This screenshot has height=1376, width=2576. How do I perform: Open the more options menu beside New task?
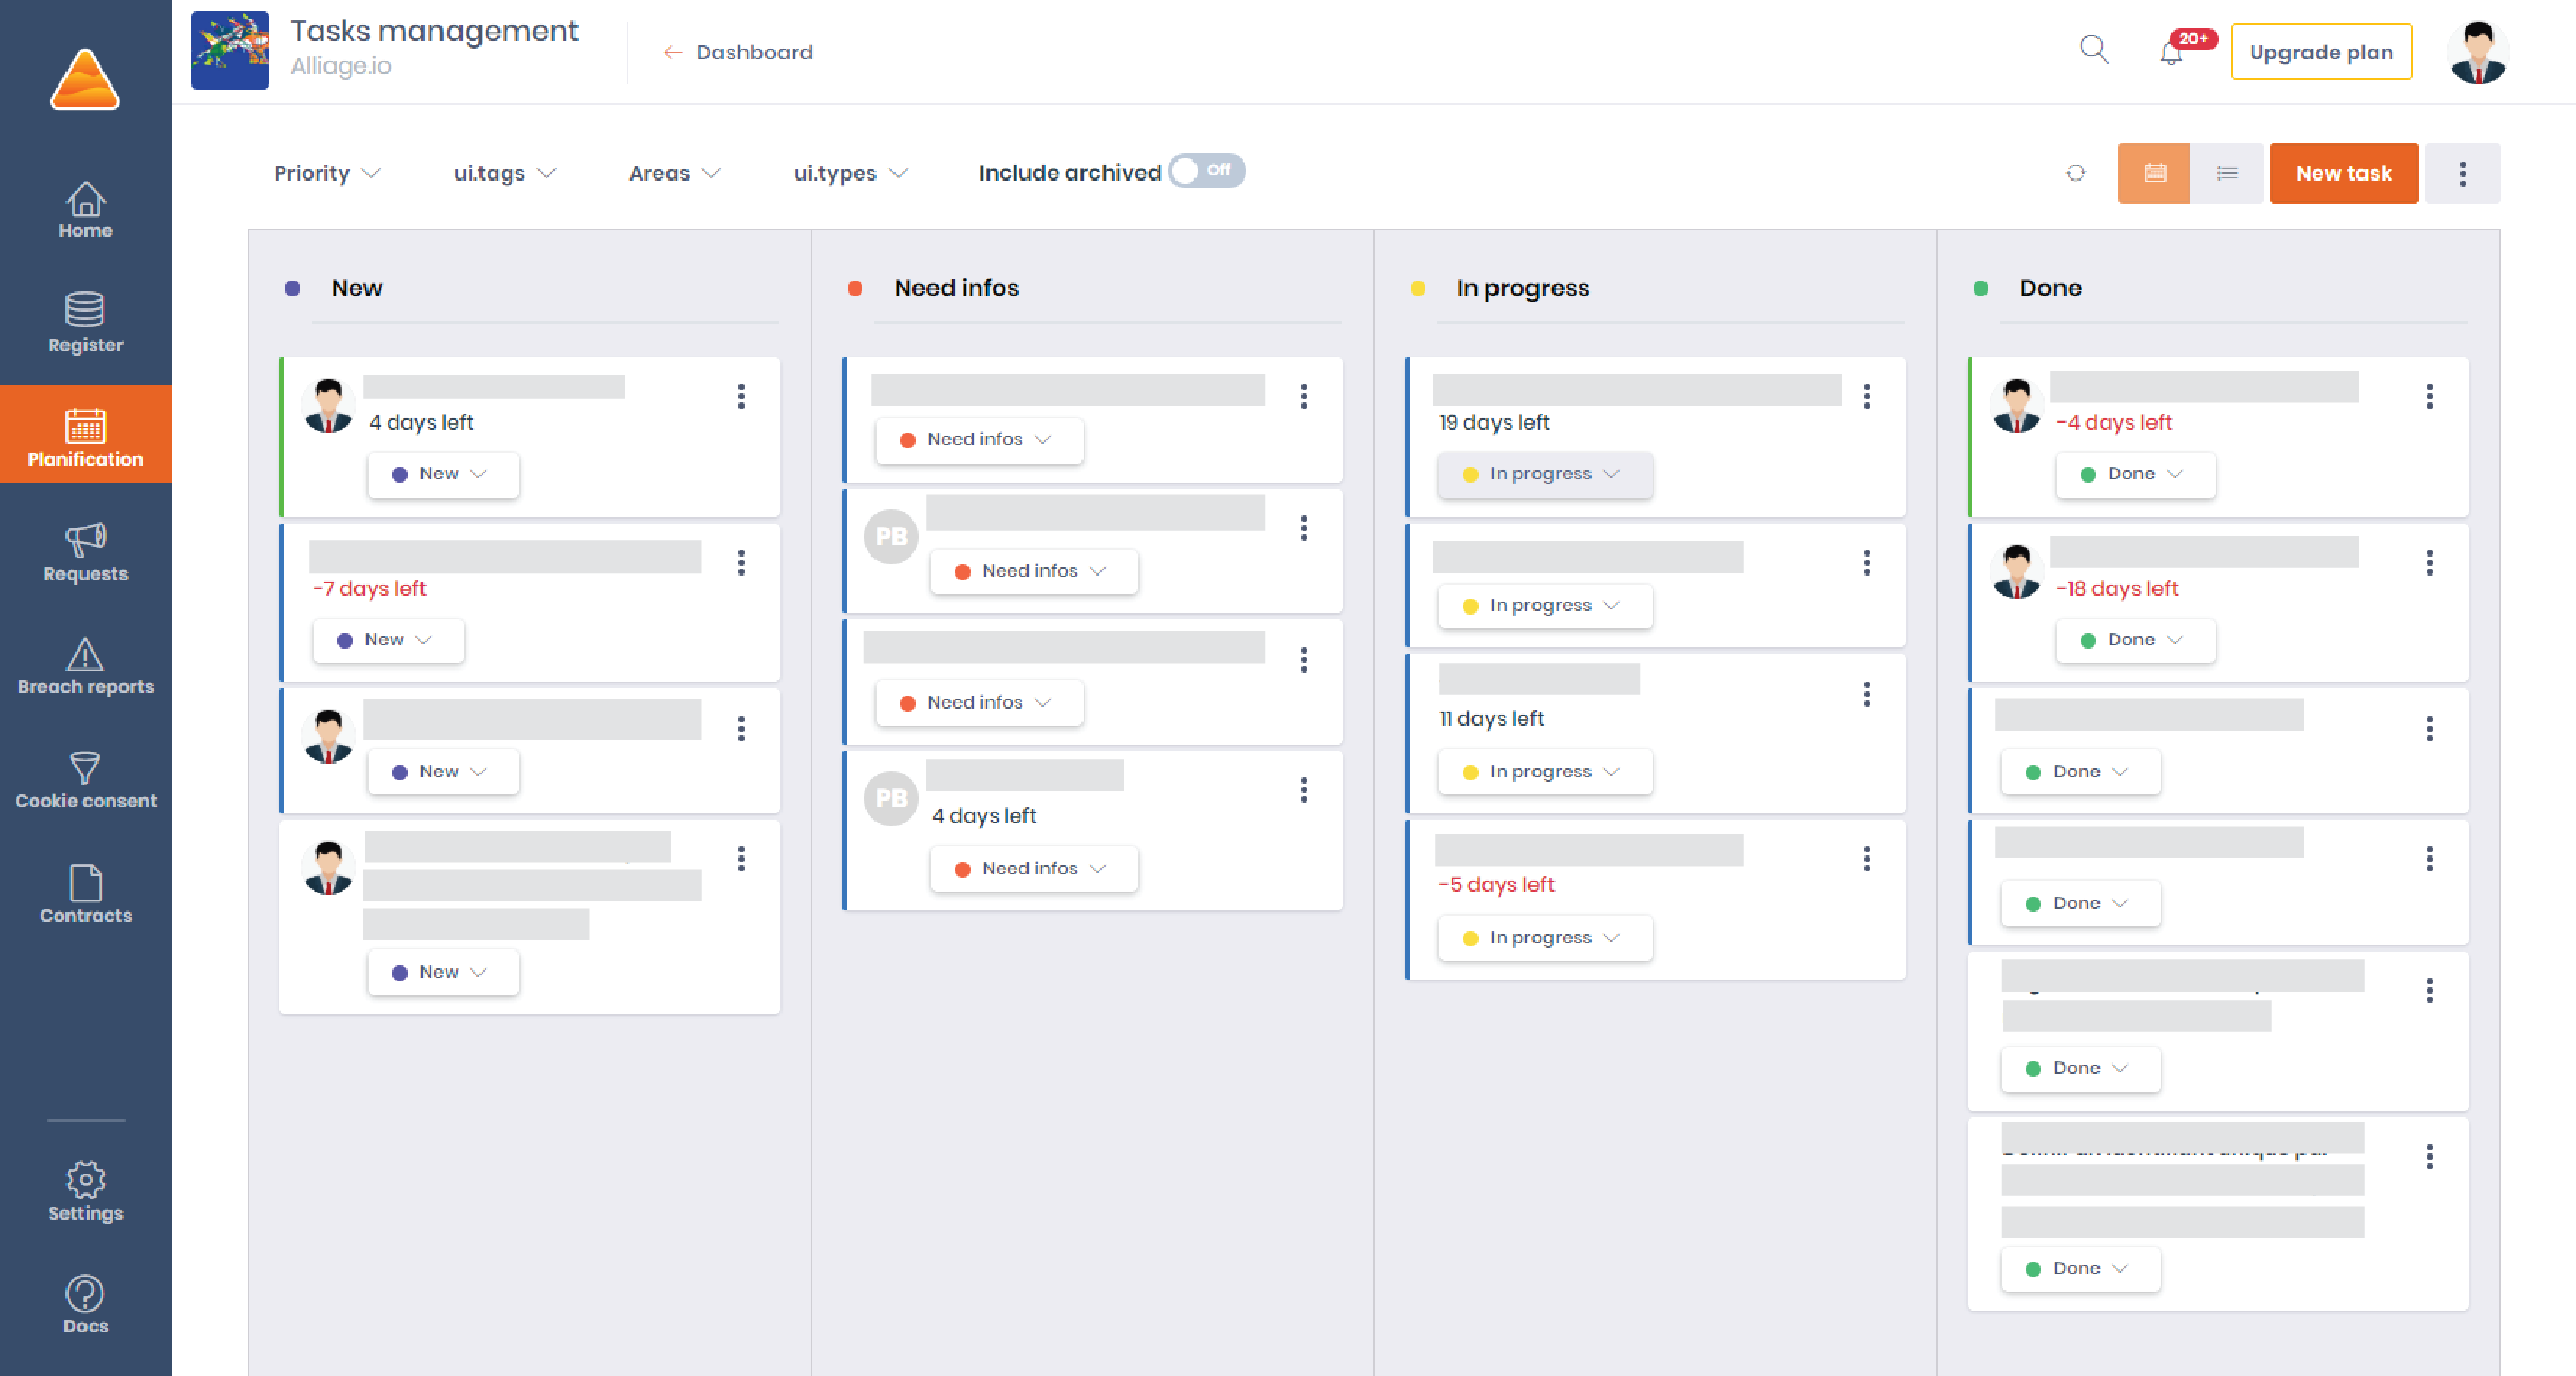(2462, 173)
